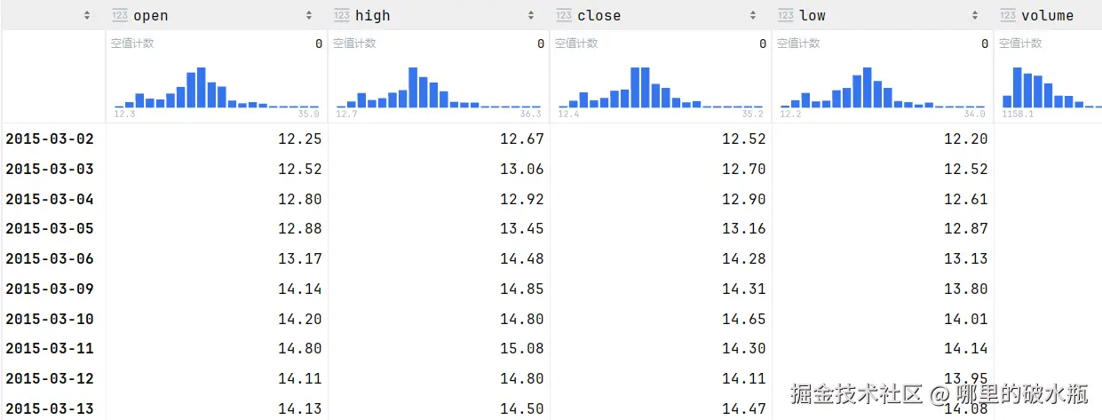
Task: Select the close column header
Action: coord(661,15)
